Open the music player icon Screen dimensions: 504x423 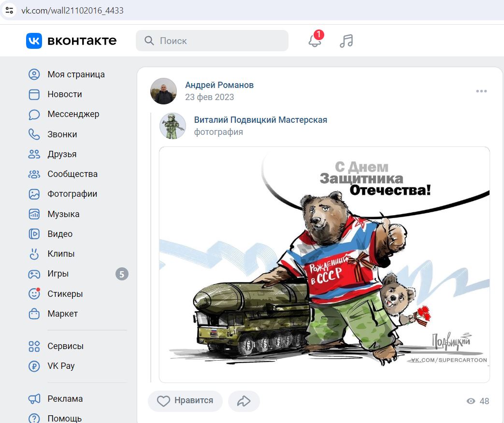coord(346,41)
